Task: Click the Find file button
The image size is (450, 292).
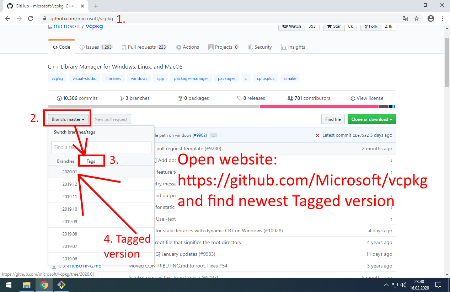Action: (x=333, y=119)
